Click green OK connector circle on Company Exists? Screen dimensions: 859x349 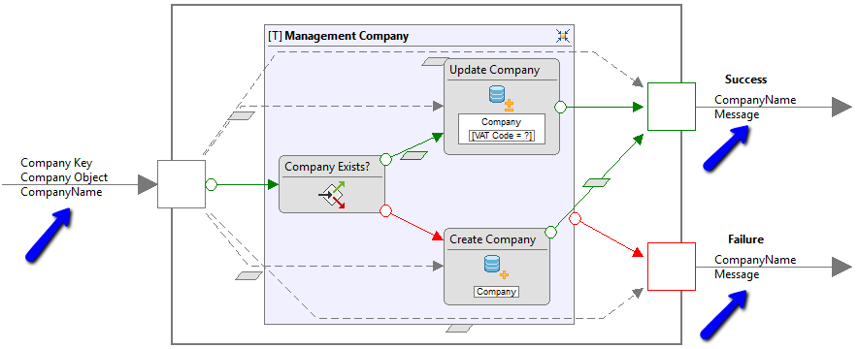pyautogui.click(x=385, y=159)
